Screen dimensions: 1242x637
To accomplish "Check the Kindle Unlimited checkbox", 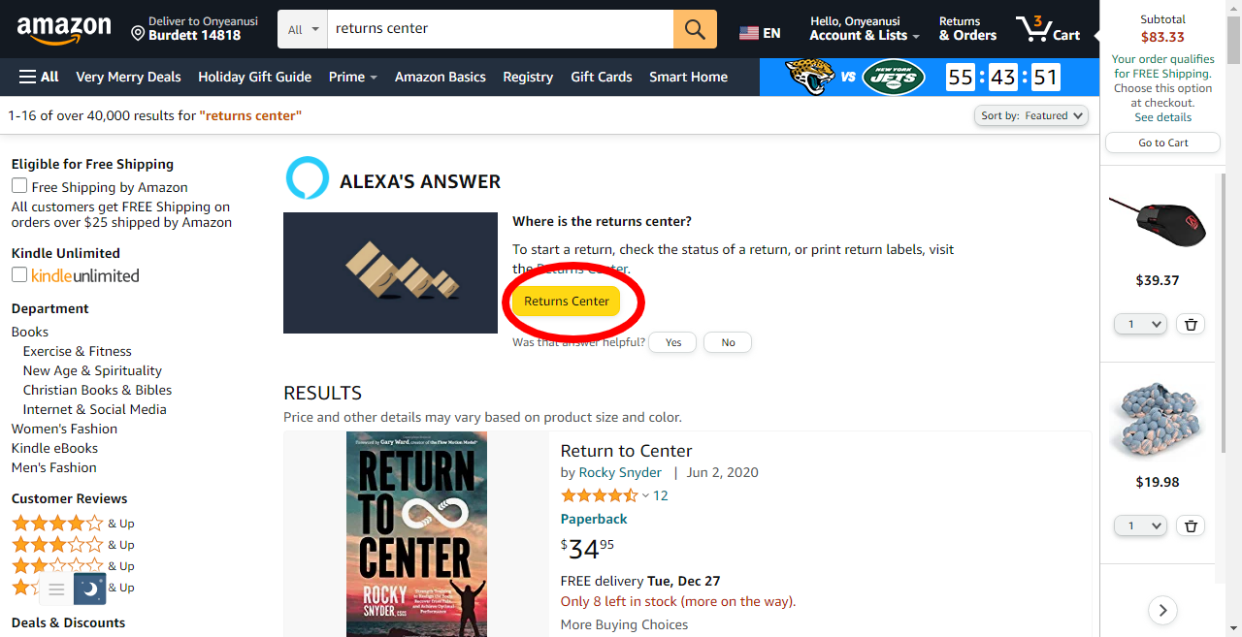I will [x=19, y=274].
